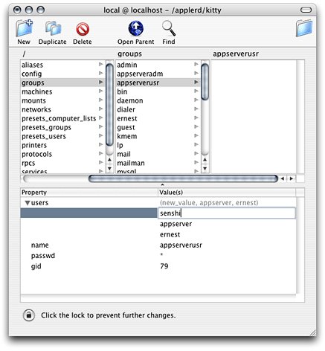Click the horizontal browser scrollbar thumb
This screenshot has height=351, width=325.
pos(183,178)
